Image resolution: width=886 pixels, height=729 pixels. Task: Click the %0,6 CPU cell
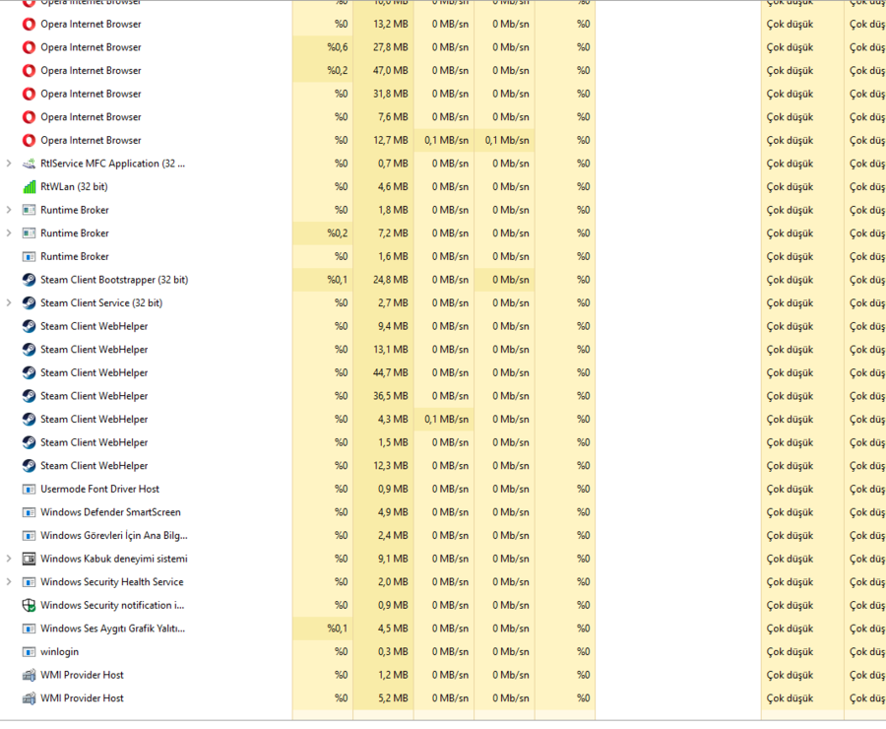click(323, 47)
